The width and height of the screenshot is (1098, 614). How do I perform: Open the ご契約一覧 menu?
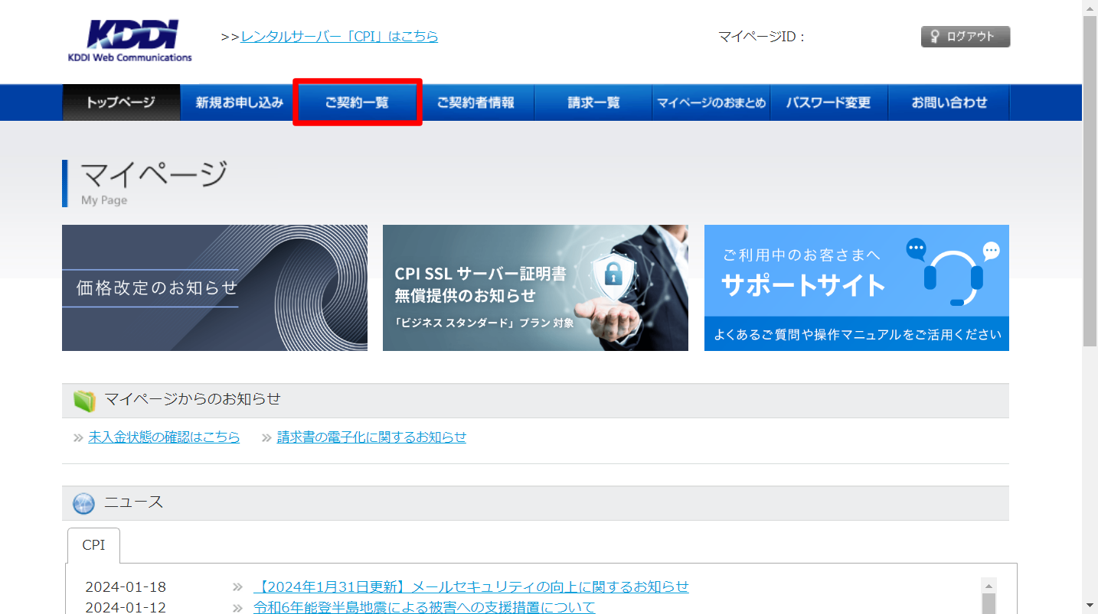point(357,102)
